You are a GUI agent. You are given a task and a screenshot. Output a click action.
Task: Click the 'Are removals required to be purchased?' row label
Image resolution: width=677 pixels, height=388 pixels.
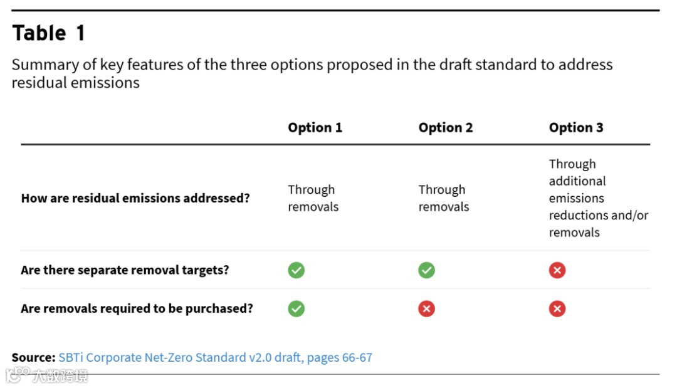coord(137,308)
